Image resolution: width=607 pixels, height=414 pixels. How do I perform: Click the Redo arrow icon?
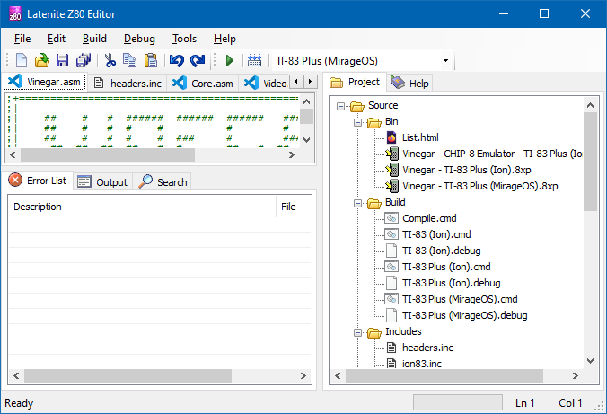198,61
